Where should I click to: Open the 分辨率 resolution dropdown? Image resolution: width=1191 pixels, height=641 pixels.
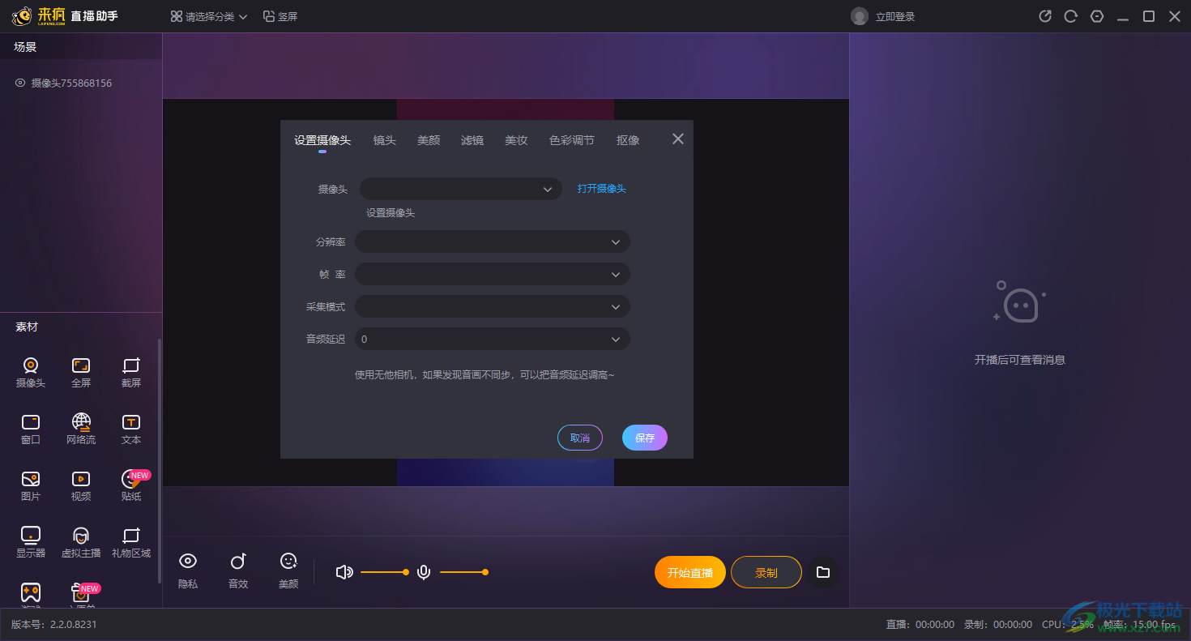tap(493, 241)
